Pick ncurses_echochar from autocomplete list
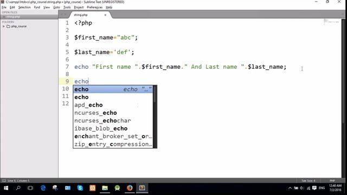Image resolution: width=347 pixels, height=195 pixels. (113, 120)
